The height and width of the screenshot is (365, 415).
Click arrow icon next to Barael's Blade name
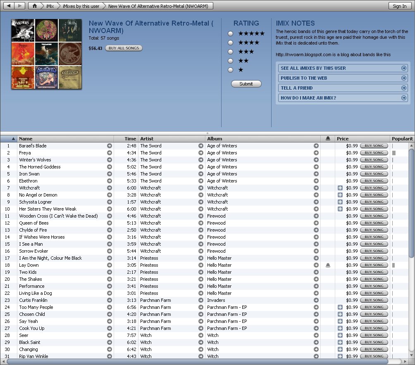pyautogui.click(x=109, y=146)
